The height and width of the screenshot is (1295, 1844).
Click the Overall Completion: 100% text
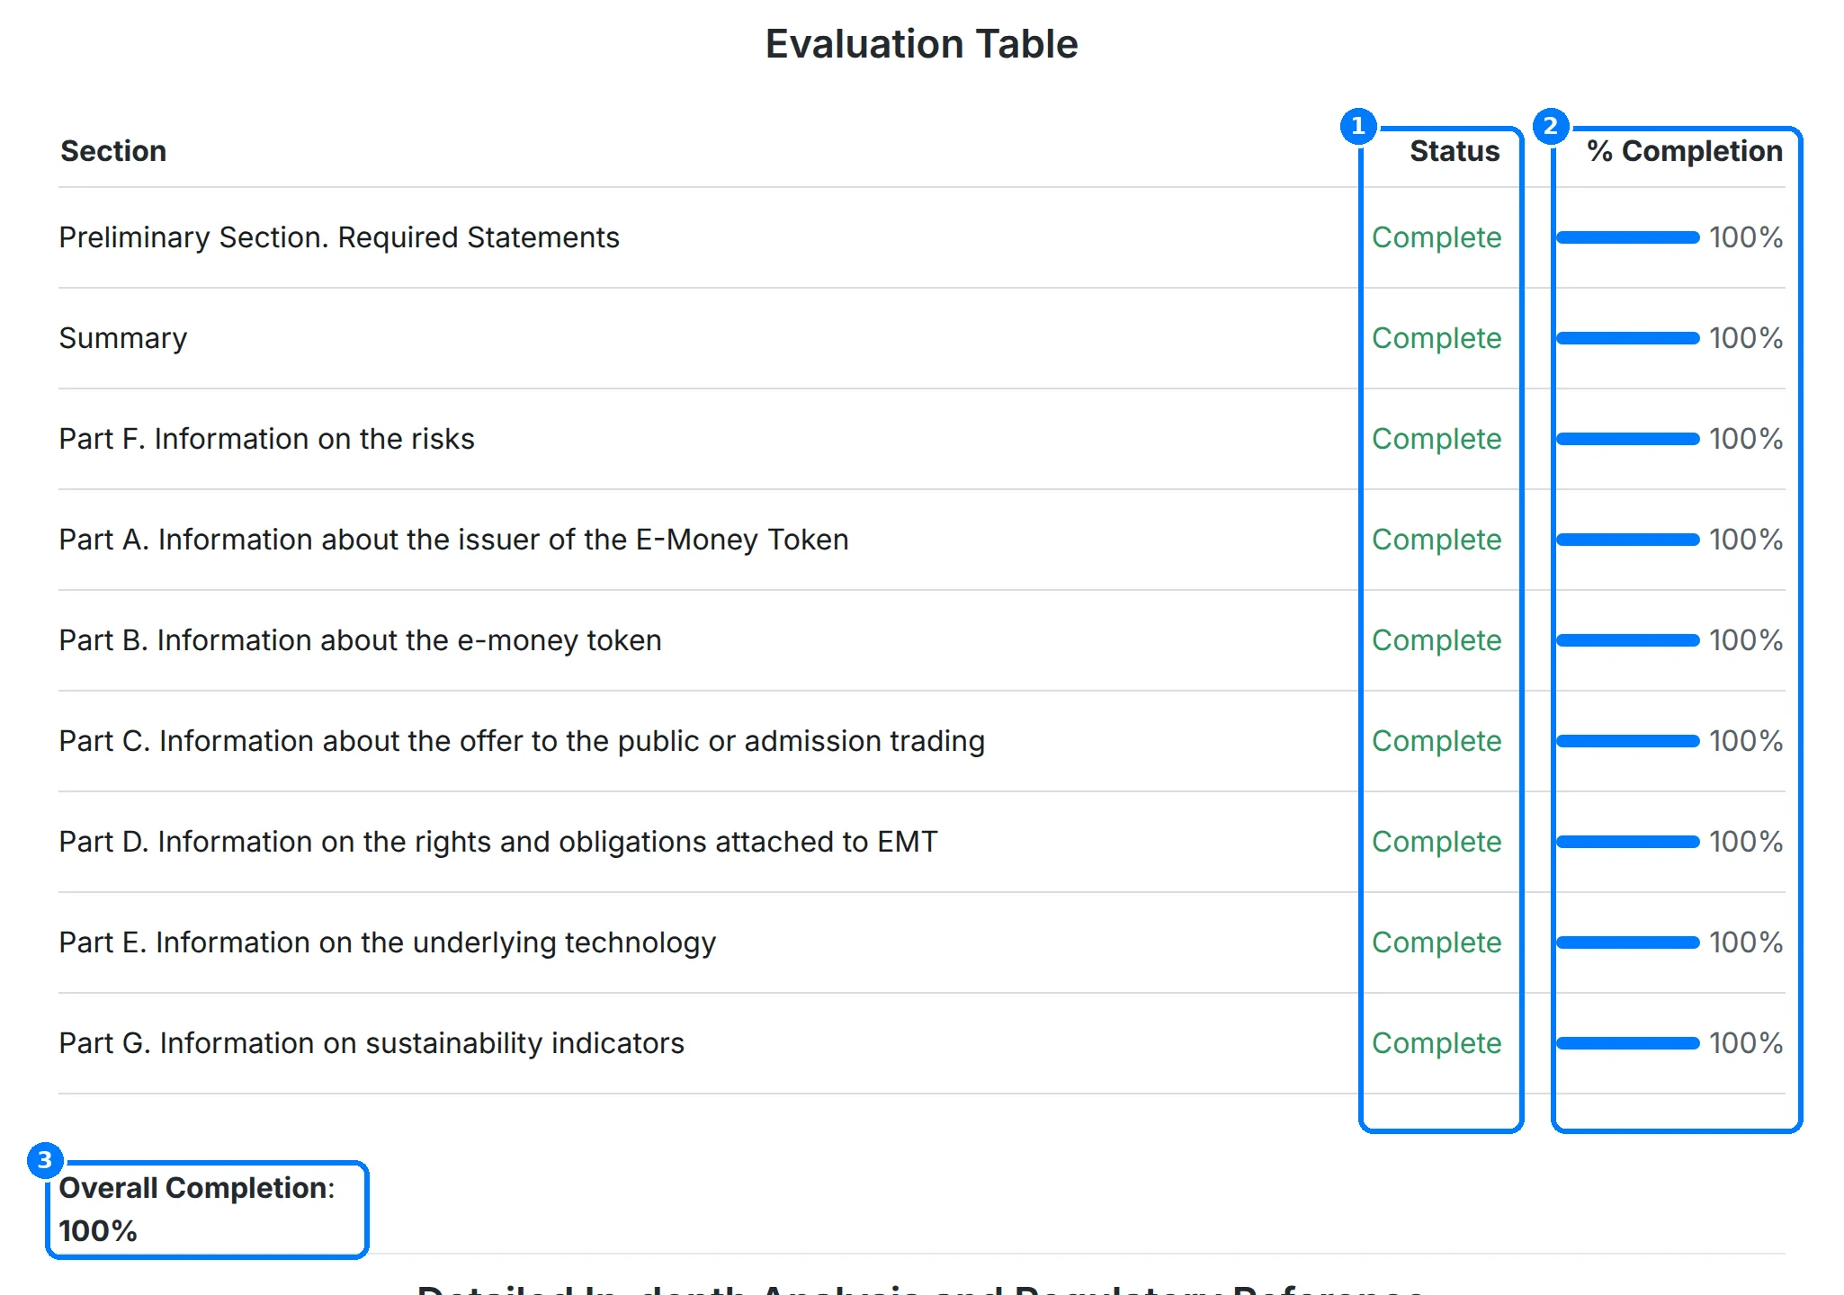(197, 1210)
